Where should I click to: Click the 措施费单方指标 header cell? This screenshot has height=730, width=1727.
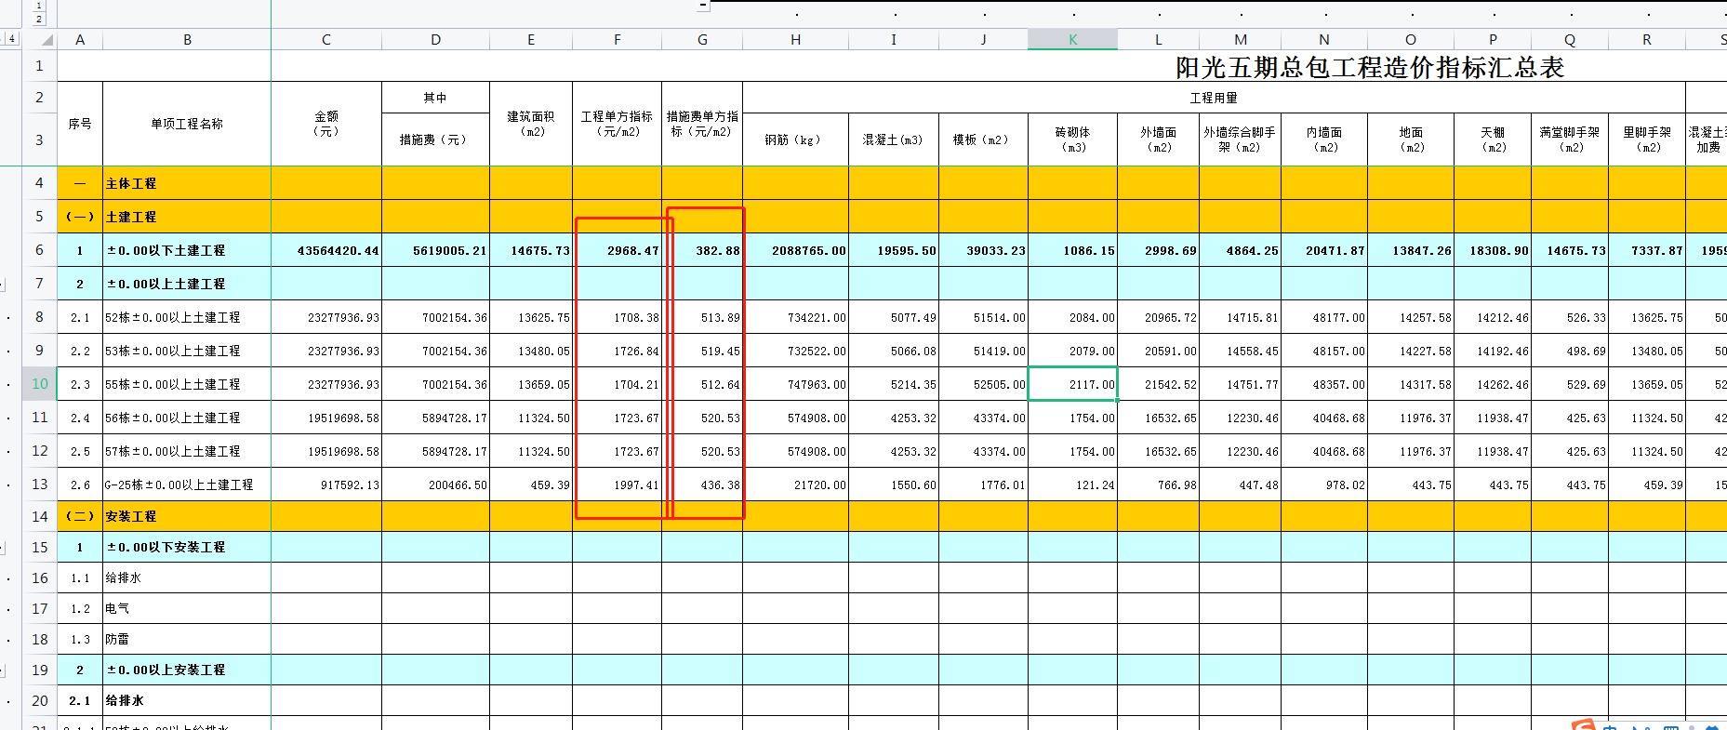pos(702,124)
